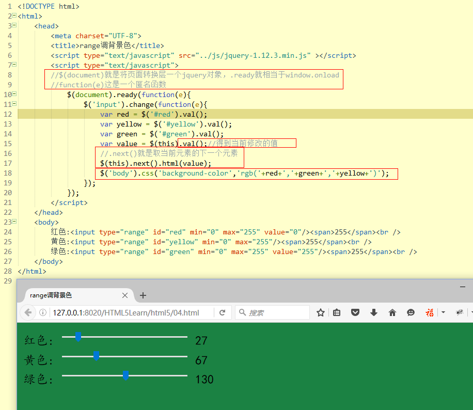Image resolution: width=473 pixels, height=410 pixels.
Task: Click the site information icon in address bar
Action: pos(43,312)
